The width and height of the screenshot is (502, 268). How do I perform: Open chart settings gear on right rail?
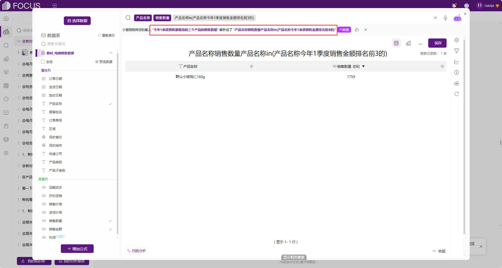[x=457, y=40]
